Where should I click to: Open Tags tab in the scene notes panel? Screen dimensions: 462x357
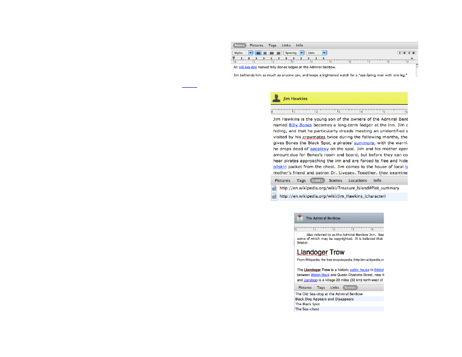pos(272,46)
